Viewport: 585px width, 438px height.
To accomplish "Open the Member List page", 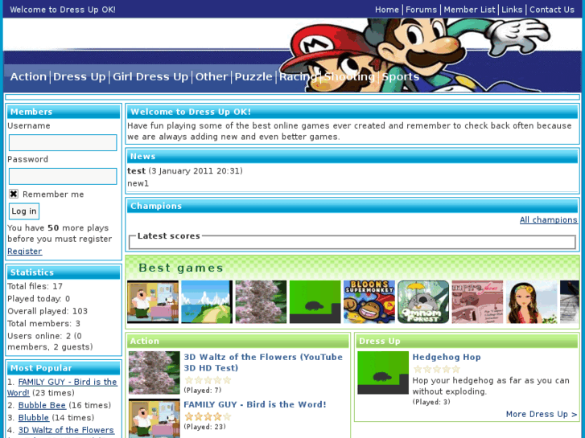I will 469,10.
